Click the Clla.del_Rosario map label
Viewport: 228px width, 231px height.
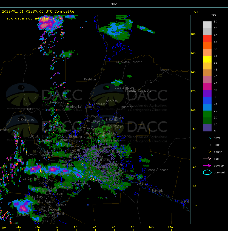(x=129, y=62)
